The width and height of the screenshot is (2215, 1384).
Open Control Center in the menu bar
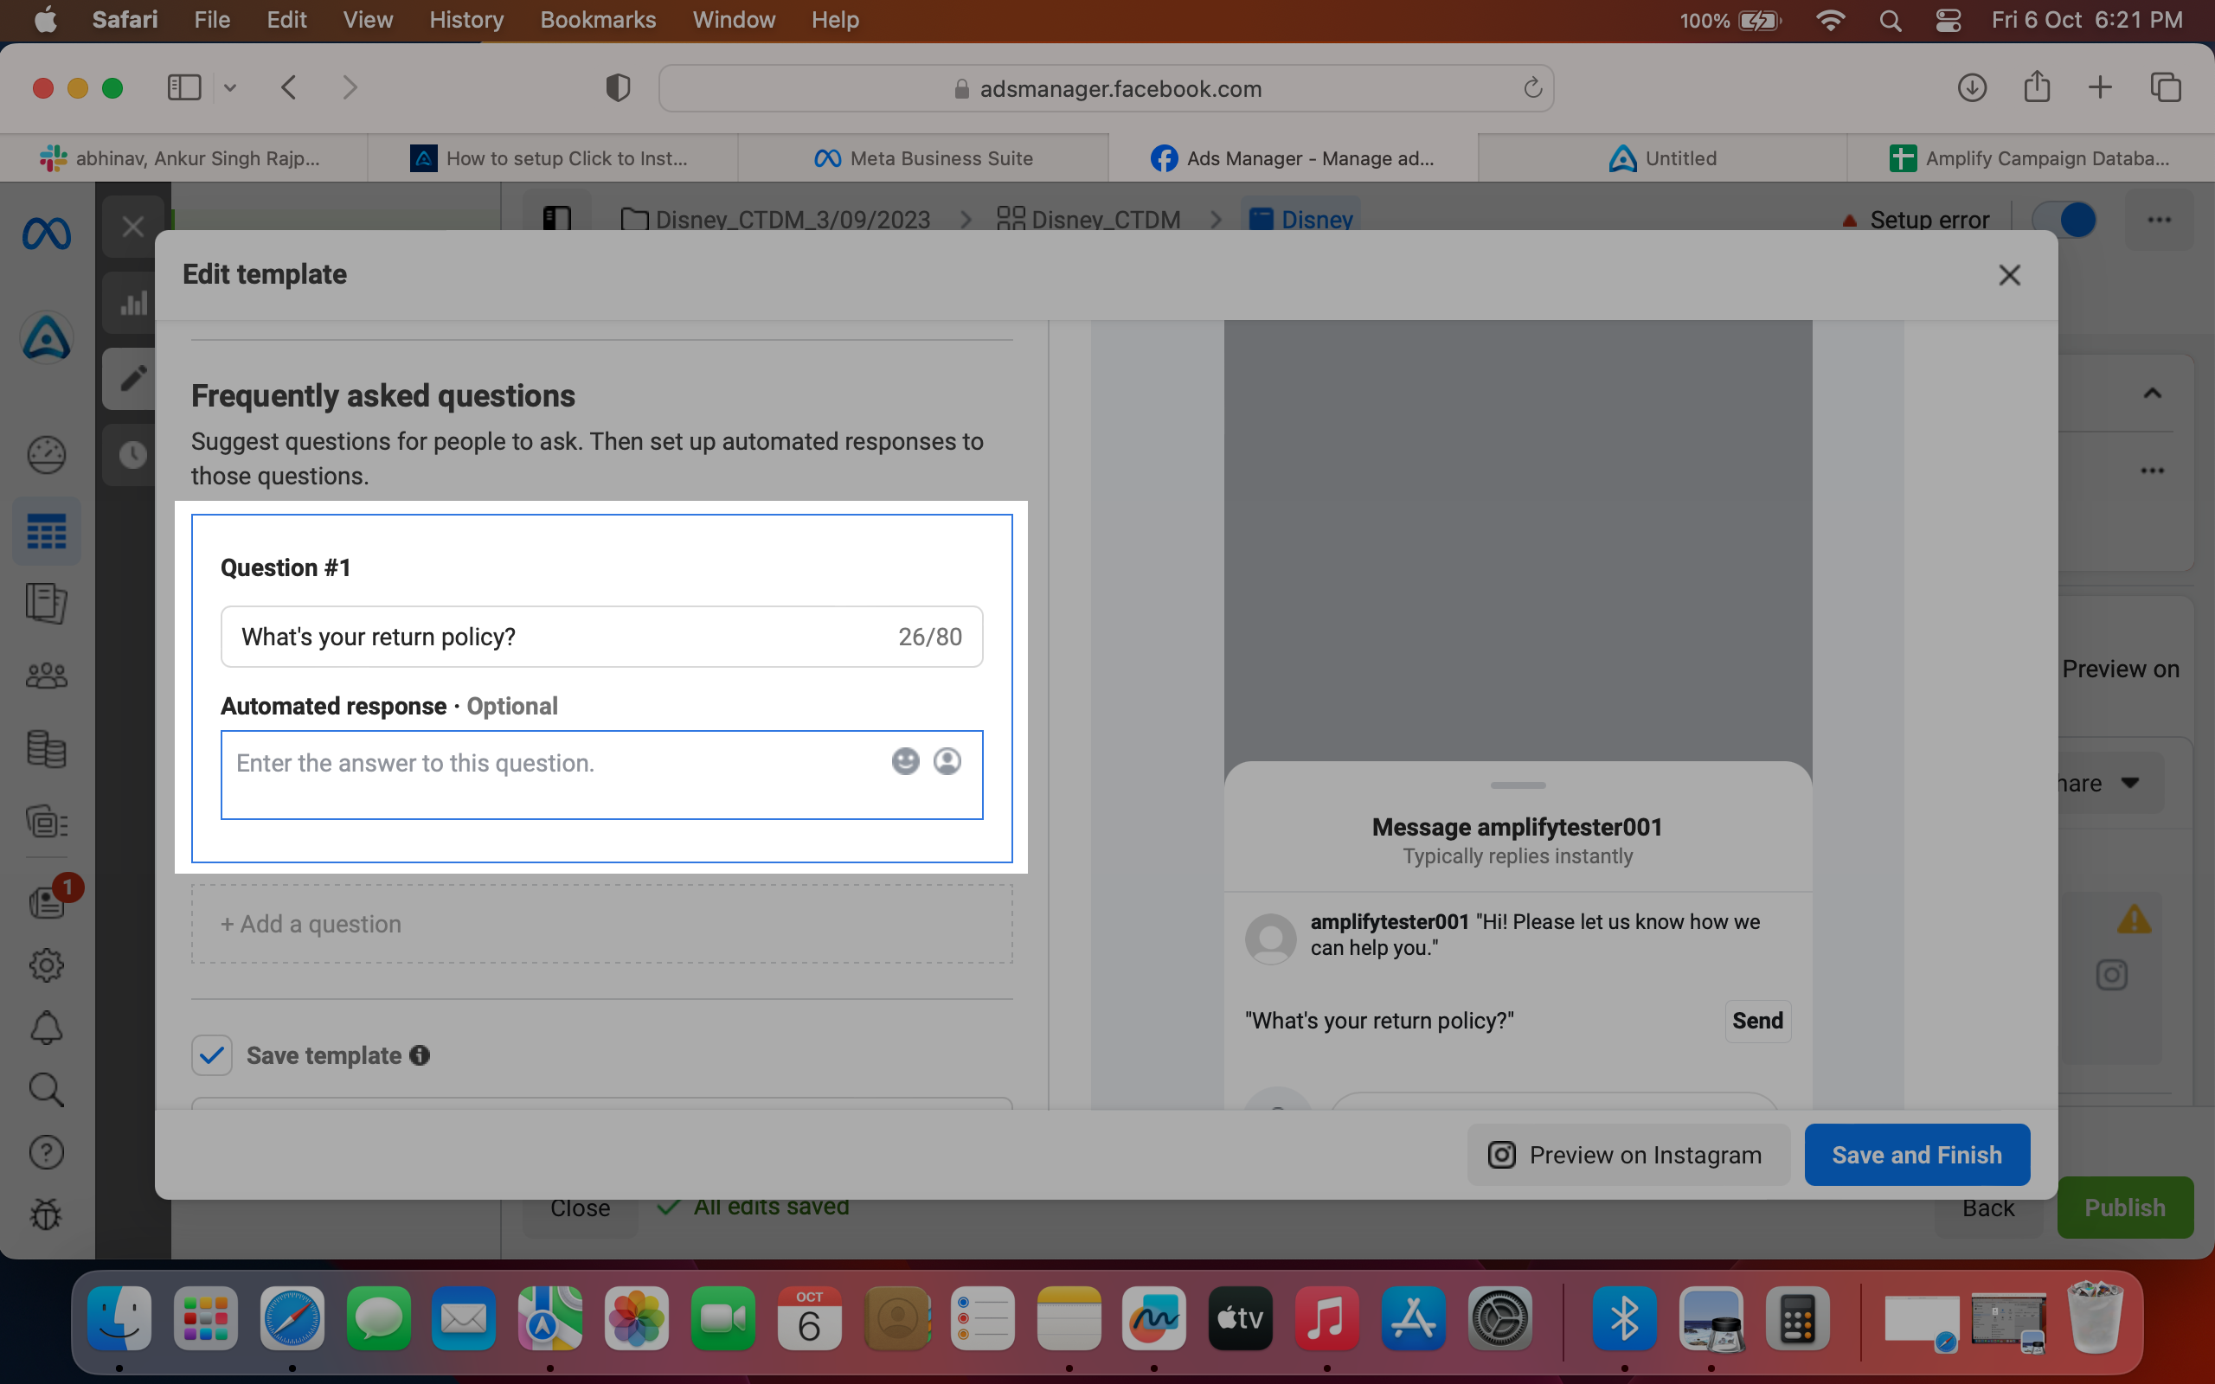(x=1949, y=20)
